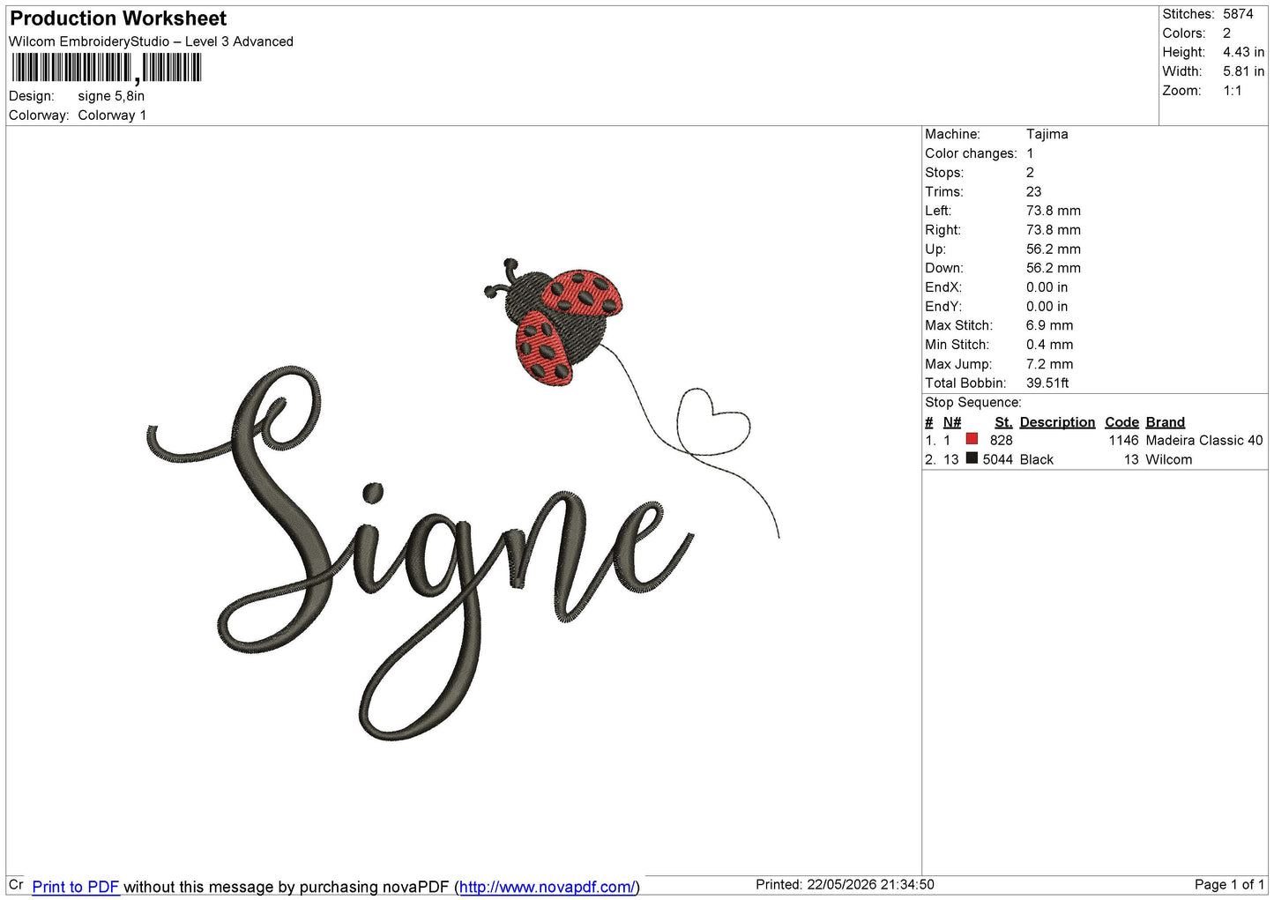
Task: Click the 'Printed: 22/05/2026 21:34:50' timestamp
Action: 845,885
